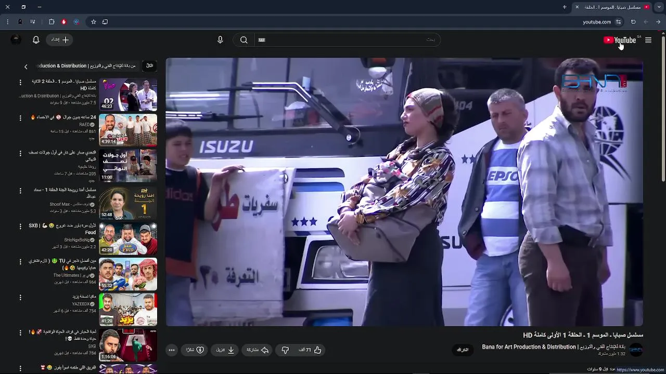Download the video (تنزيل)
The image size is (666, 374).
[x=226, y=350]
